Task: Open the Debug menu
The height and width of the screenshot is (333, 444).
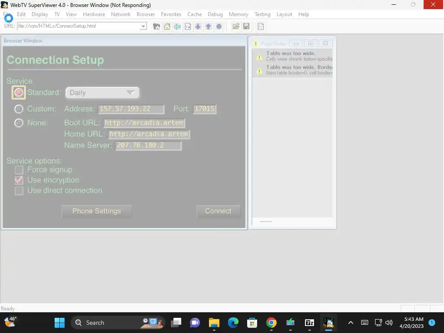Action: (215, 14)
